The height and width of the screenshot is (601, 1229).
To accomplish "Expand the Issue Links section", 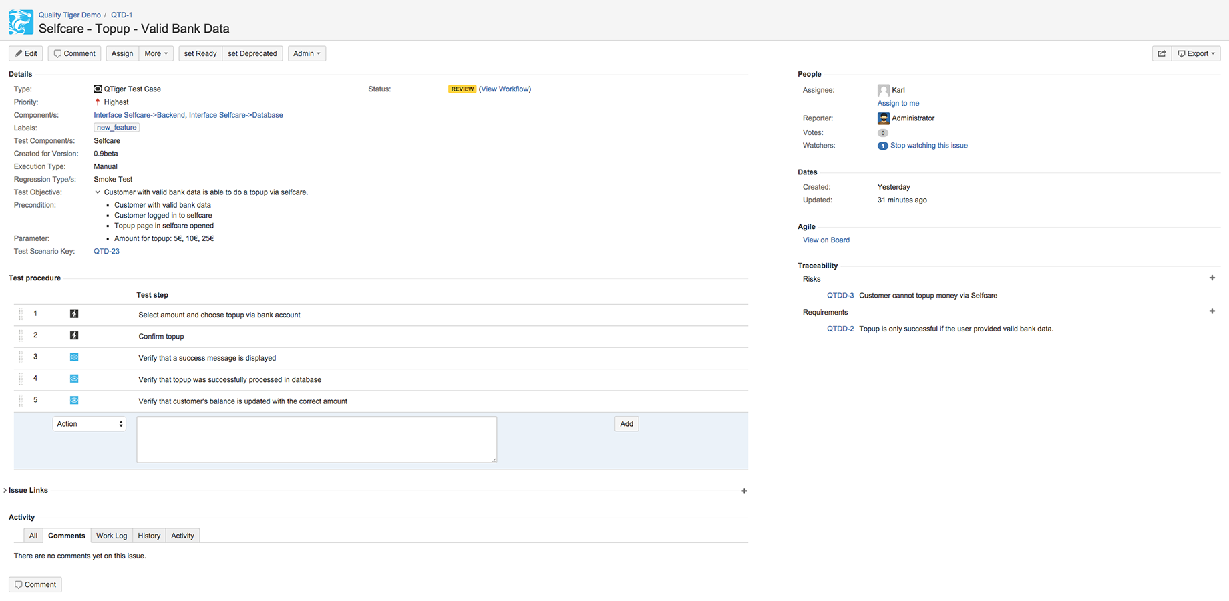I will pyautogui.click(x=5, y=491).
